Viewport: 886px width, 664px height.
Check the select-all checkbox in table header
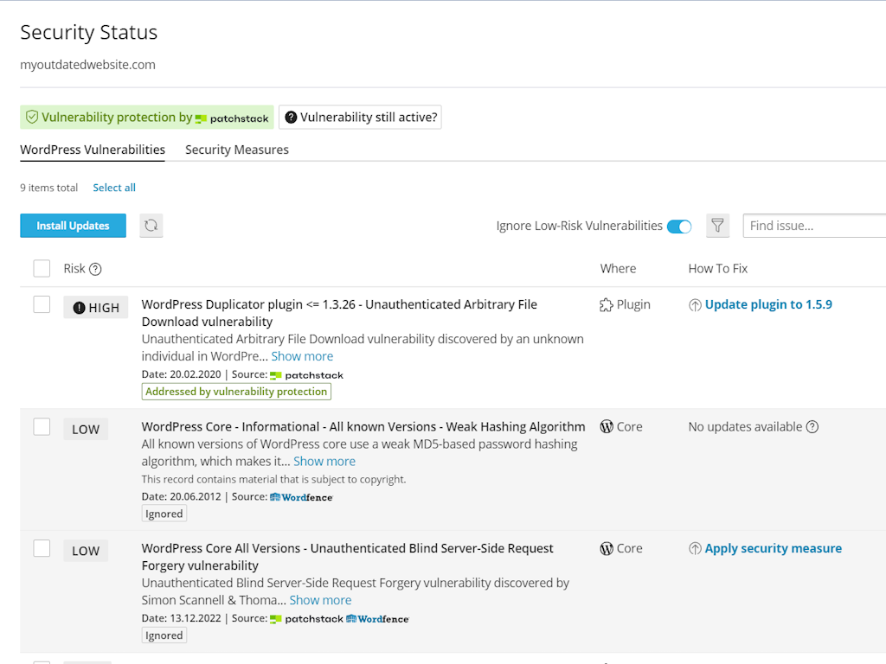point(42,269)
